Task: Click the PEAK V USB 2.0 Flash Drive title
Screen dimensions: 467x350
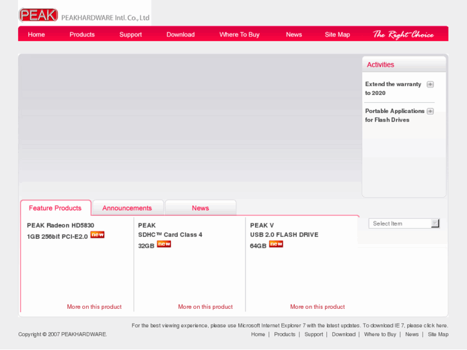Action: coord(284,235)
